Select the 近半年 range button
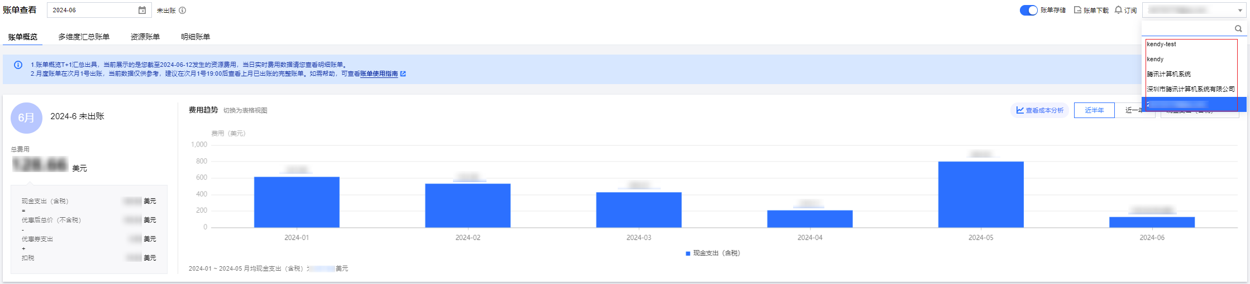The image size is (1250, 284). [x=1094, y=110]
